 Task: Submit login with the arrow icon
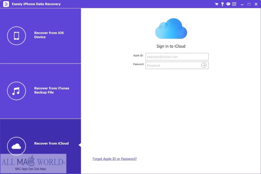pos(204,65)
